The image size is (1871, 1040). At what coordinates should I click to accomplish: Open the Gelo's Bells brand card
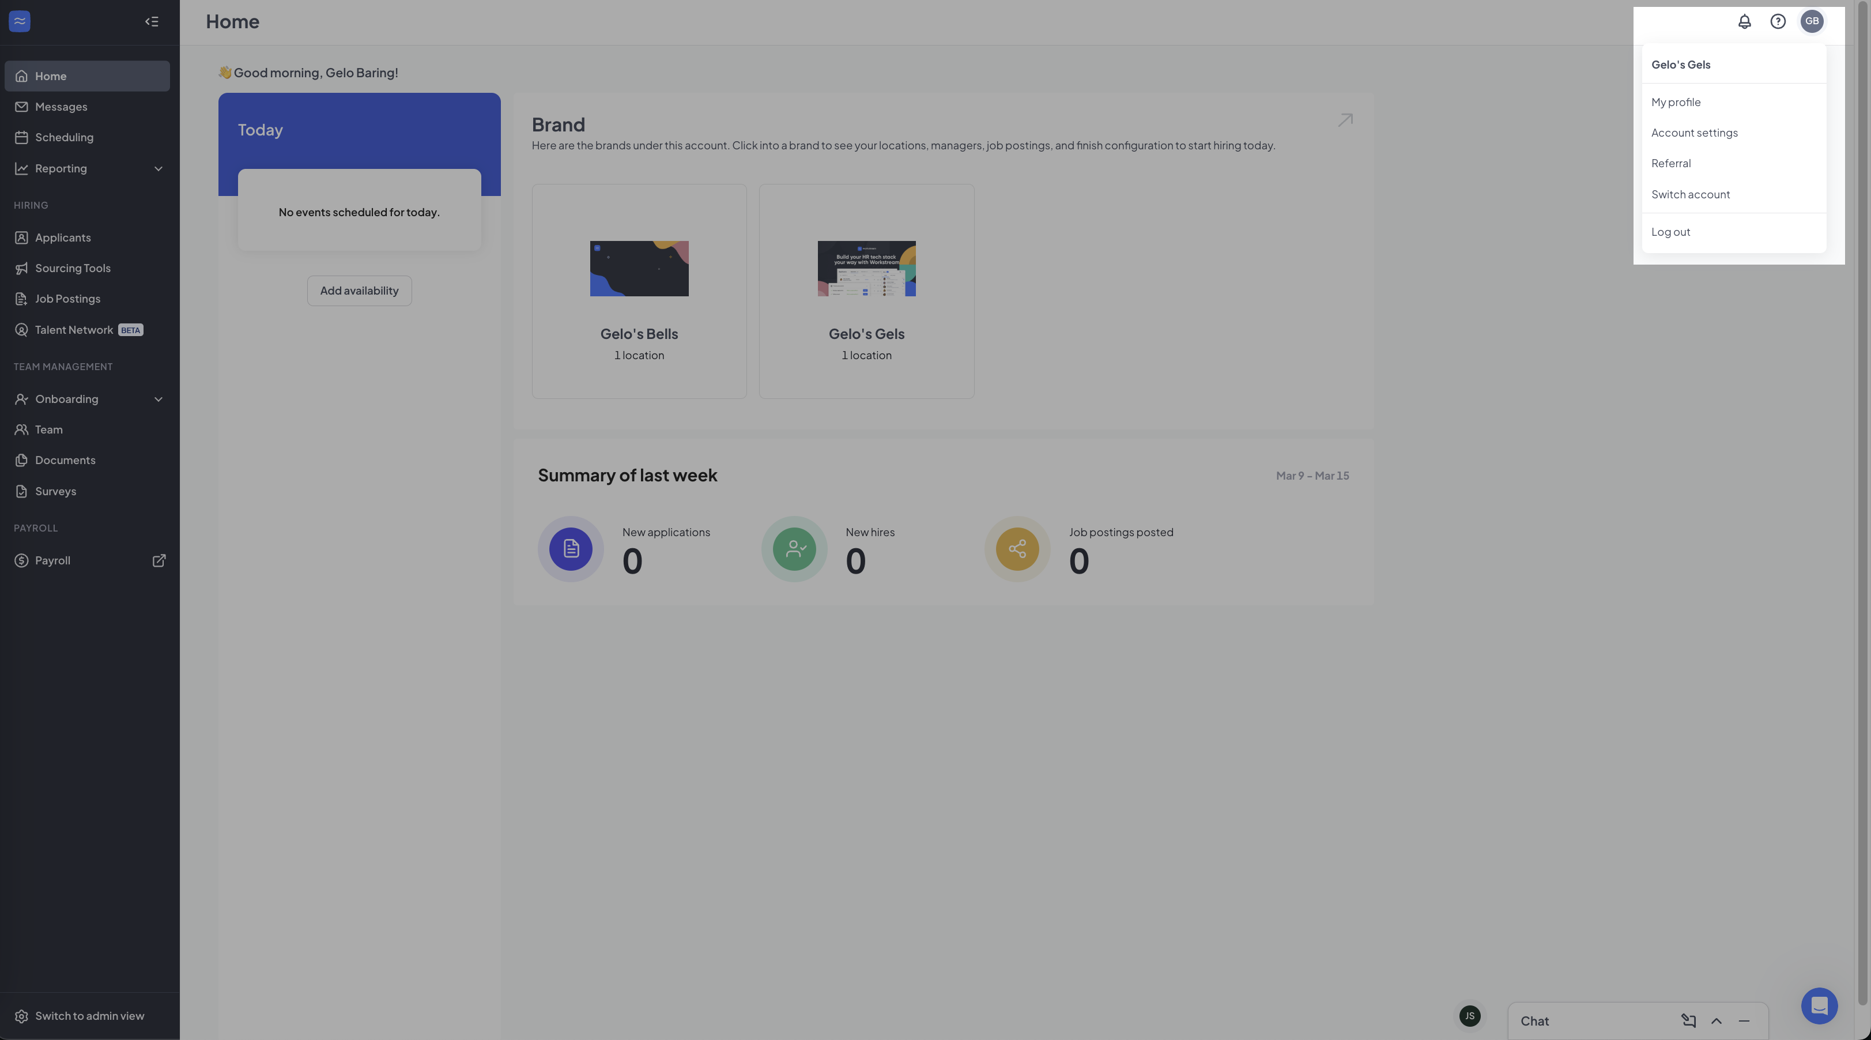[639, 291]
